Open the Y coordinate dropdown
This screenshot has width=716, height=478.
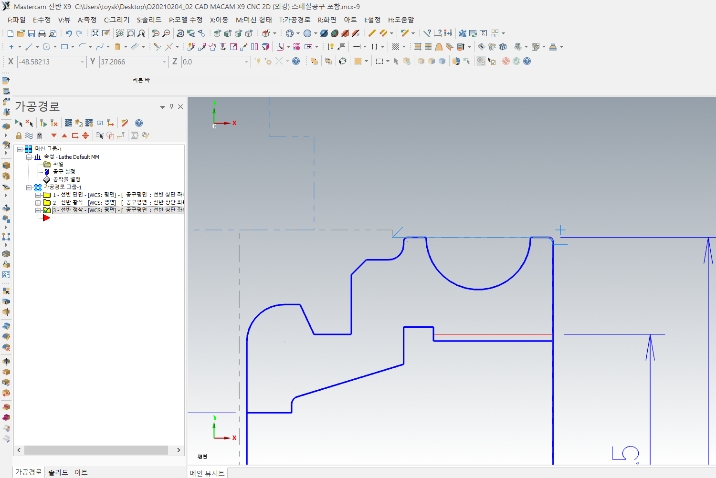click(165, 62)
